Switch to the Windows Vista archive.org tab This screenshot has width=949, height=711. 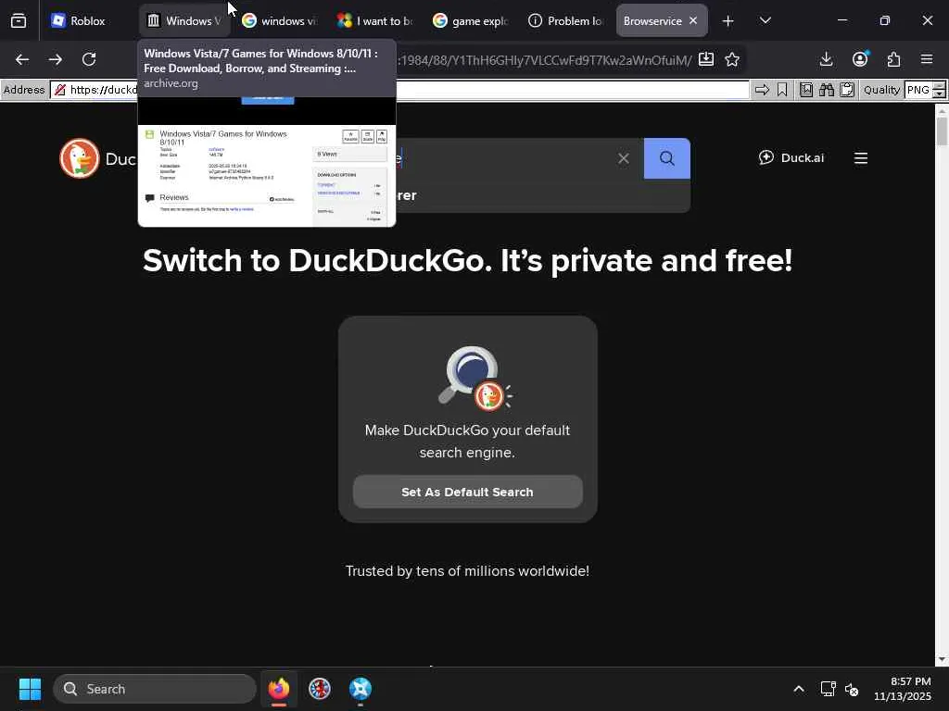pos(184,20)
